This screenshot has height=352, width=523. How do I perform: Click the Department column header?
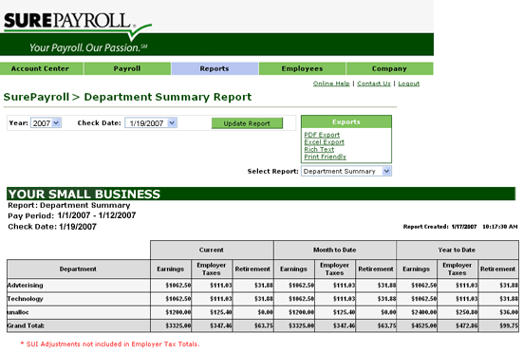pos(79,269)
